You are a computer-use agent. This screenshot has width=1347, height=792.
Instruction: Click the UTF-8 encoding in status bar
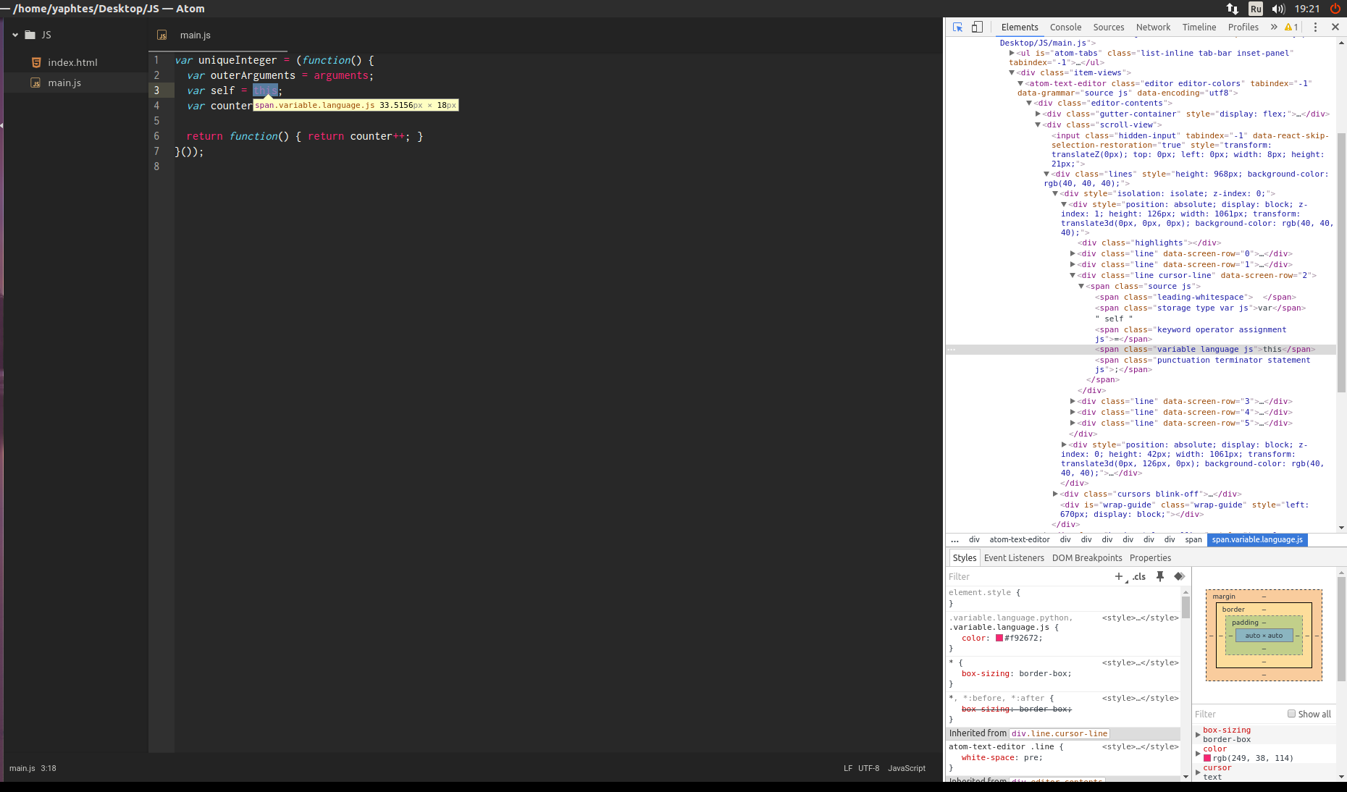[868, 768]
